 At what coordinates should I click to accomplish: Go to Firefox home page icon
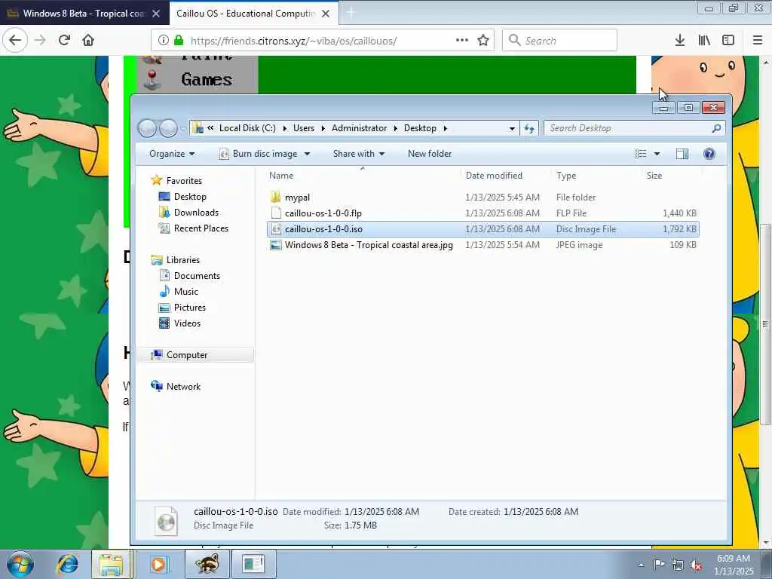click(x=88, y=41)
